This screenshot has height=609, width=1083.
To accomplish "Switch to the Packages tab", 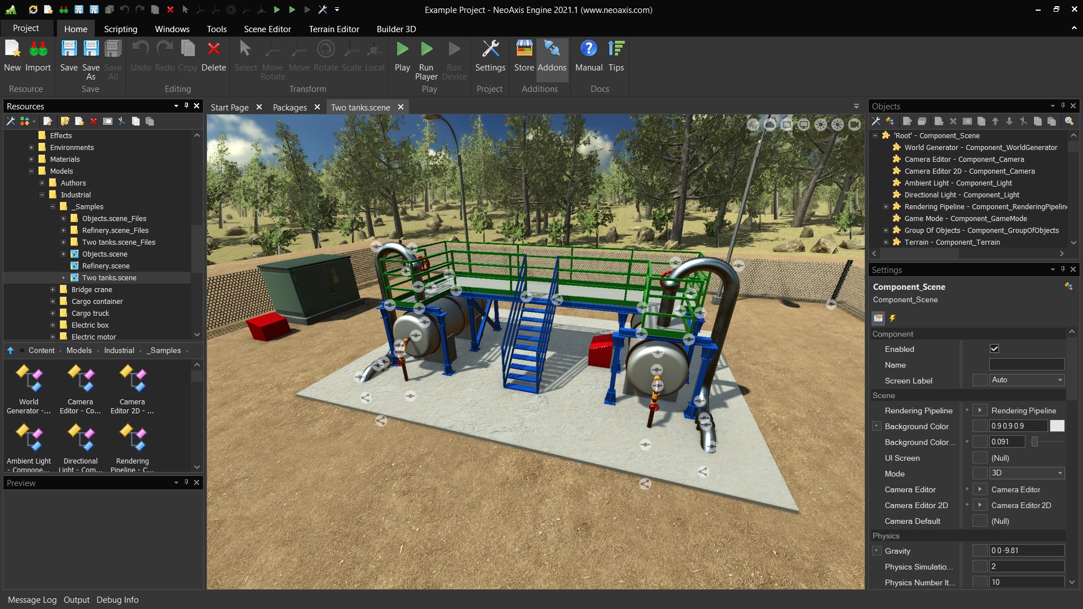I will tap(289, 107).
